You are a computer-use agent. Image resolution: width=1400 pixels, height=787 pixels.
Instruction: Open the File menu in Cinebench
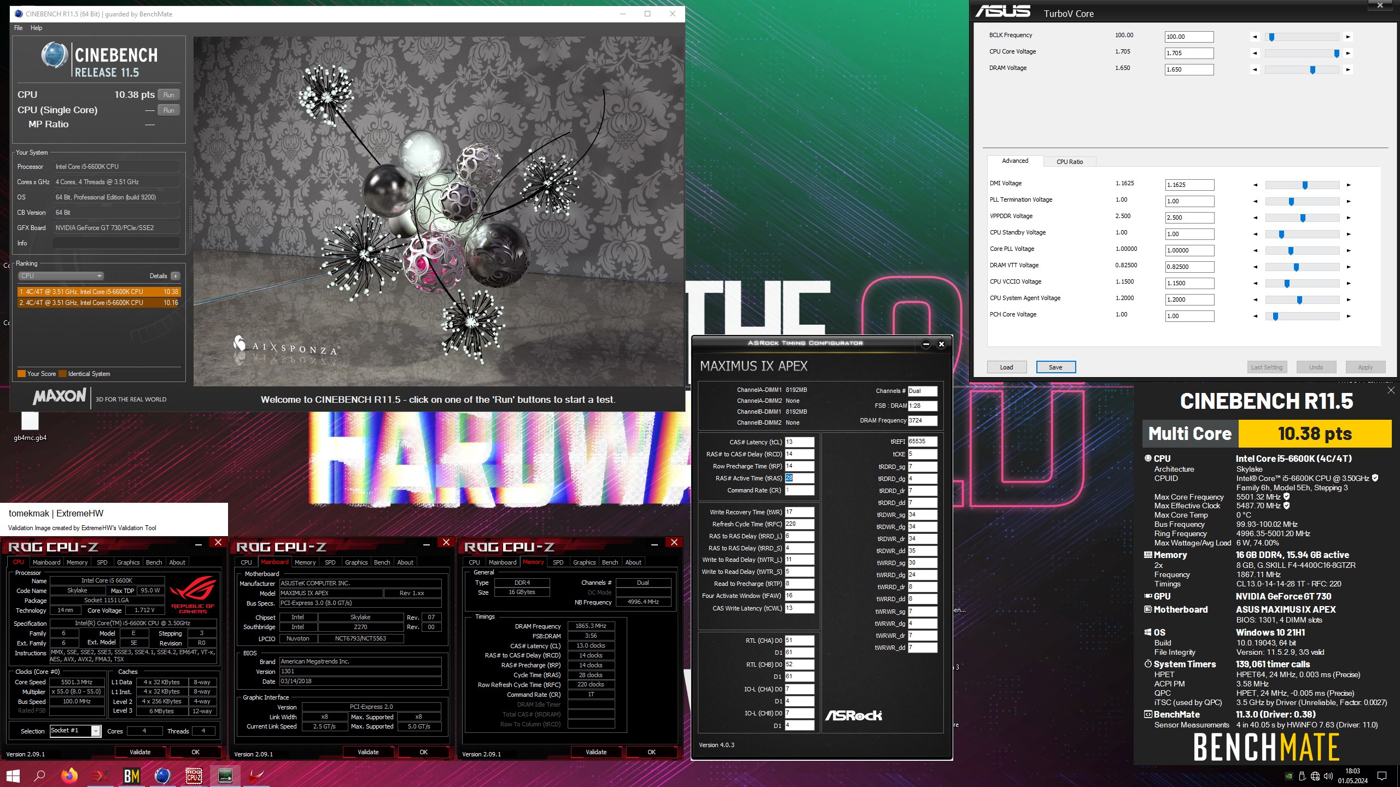pos(19,28)
